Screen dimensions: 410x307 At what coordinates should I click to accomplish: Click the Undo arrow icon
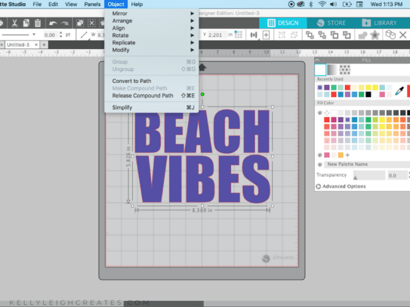(53, 23)
